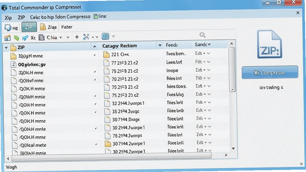Select the OQgtelceo:gv tree item
Viewport: 306px width, 172px height.
(32, 65)
